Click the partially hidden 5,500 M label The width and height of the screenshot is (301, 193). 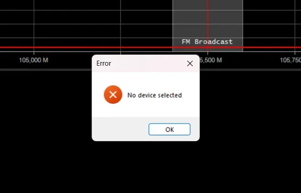point(211,60)
